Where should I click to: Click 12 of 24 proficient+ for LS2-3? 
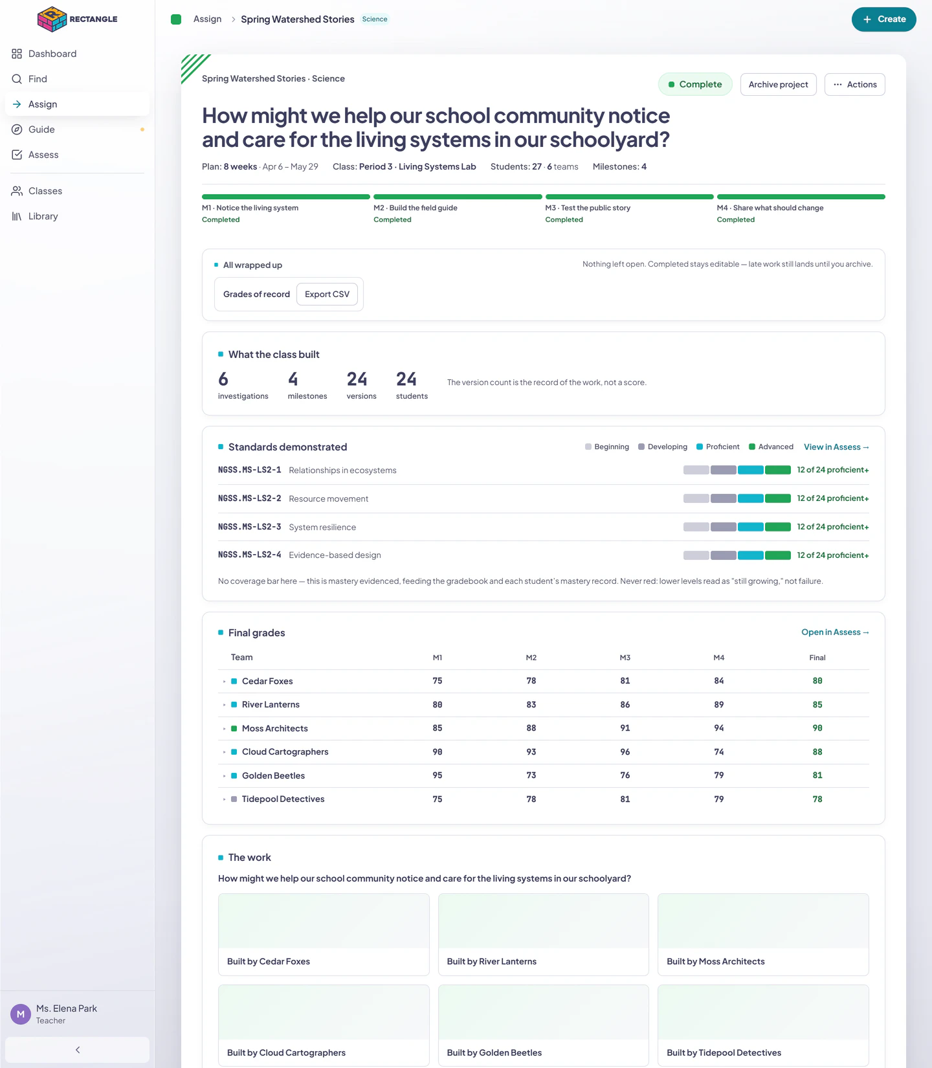click(x=833, y=527)
